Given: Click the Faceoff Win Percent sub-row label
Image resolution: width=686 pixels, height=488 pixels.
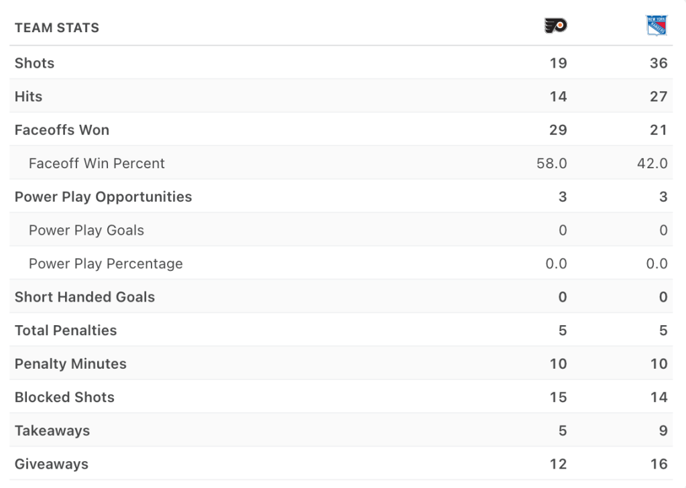Looking at the screenshot, I should (x=97, y=164).
